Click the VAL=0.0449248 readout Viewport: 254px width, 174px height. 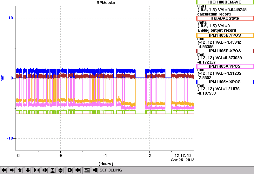[x=232, y=10]
